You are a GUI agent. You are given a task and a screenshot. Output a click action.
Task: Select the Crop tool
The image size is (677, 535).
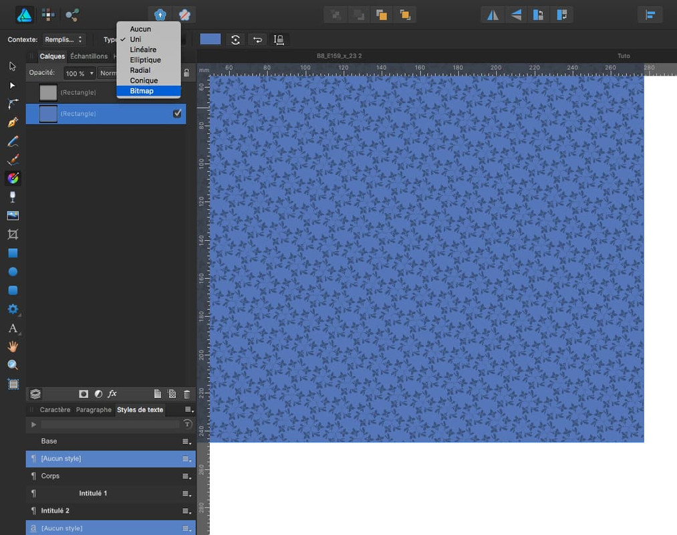[13, 234]
